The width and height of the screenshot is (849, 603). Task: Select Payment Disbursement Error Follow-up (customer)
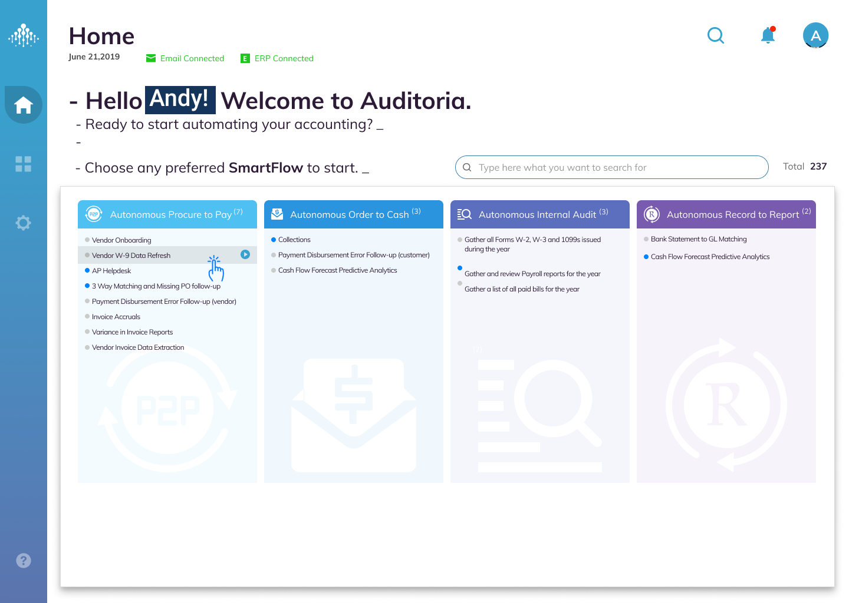[x=354, y=255]
